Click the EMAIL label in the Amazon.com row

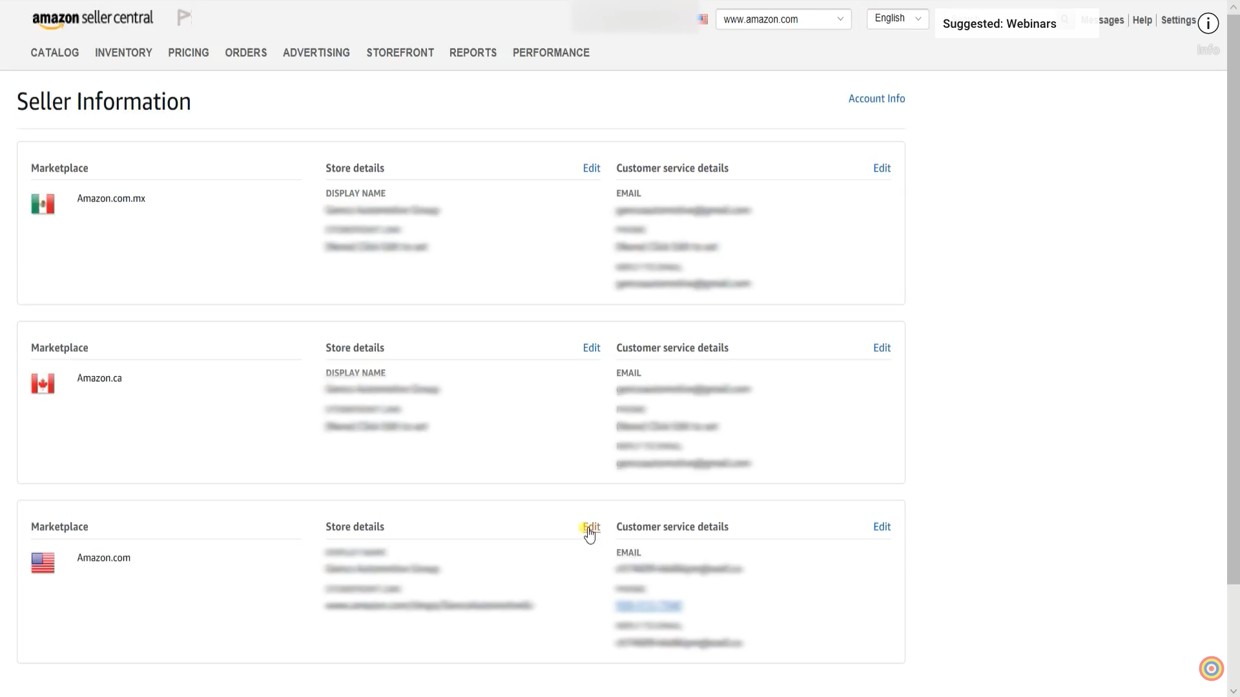tap(628, 553)
